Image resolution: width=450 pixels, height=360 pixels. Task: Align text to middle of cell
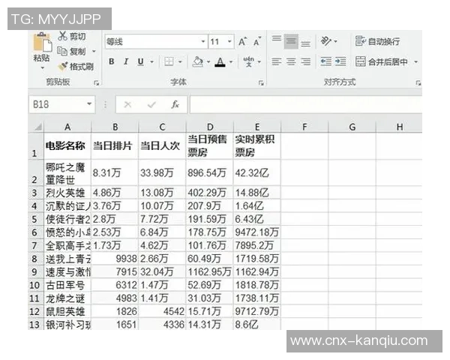(291, 41)
